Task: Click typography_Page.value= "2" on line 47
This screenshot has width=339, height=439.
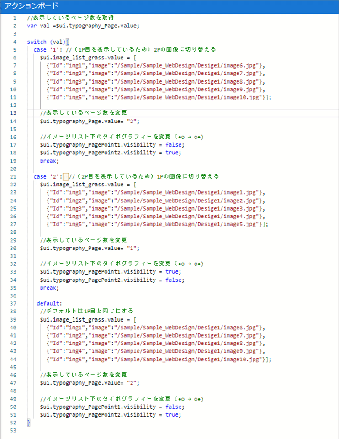Action: pyautogui.click(x=90, y=383)
